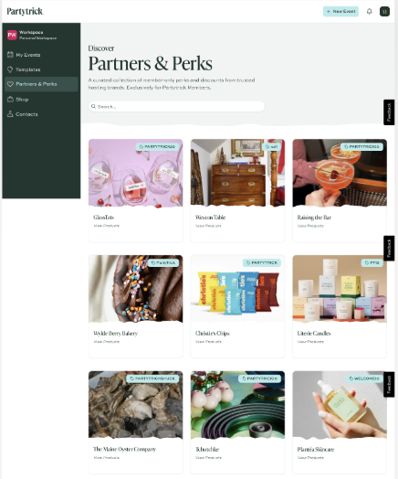Open the Christie's Chips card image
The image size is (398, 479).
pyautogui.click(x=237, y=289)
